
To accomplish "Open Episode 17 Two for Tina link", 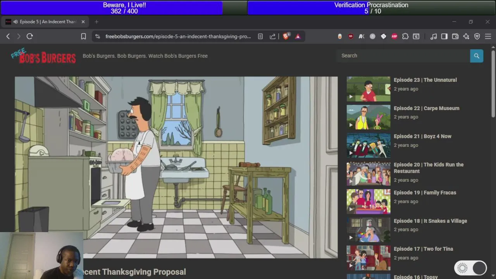I will click(x=423, y=249).
